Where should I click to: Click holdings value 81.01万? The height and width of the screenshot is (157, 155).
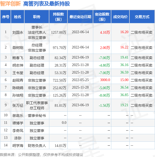click(60, 105)
